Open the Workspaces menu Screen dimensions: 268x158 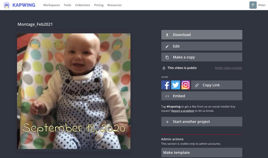51,5
